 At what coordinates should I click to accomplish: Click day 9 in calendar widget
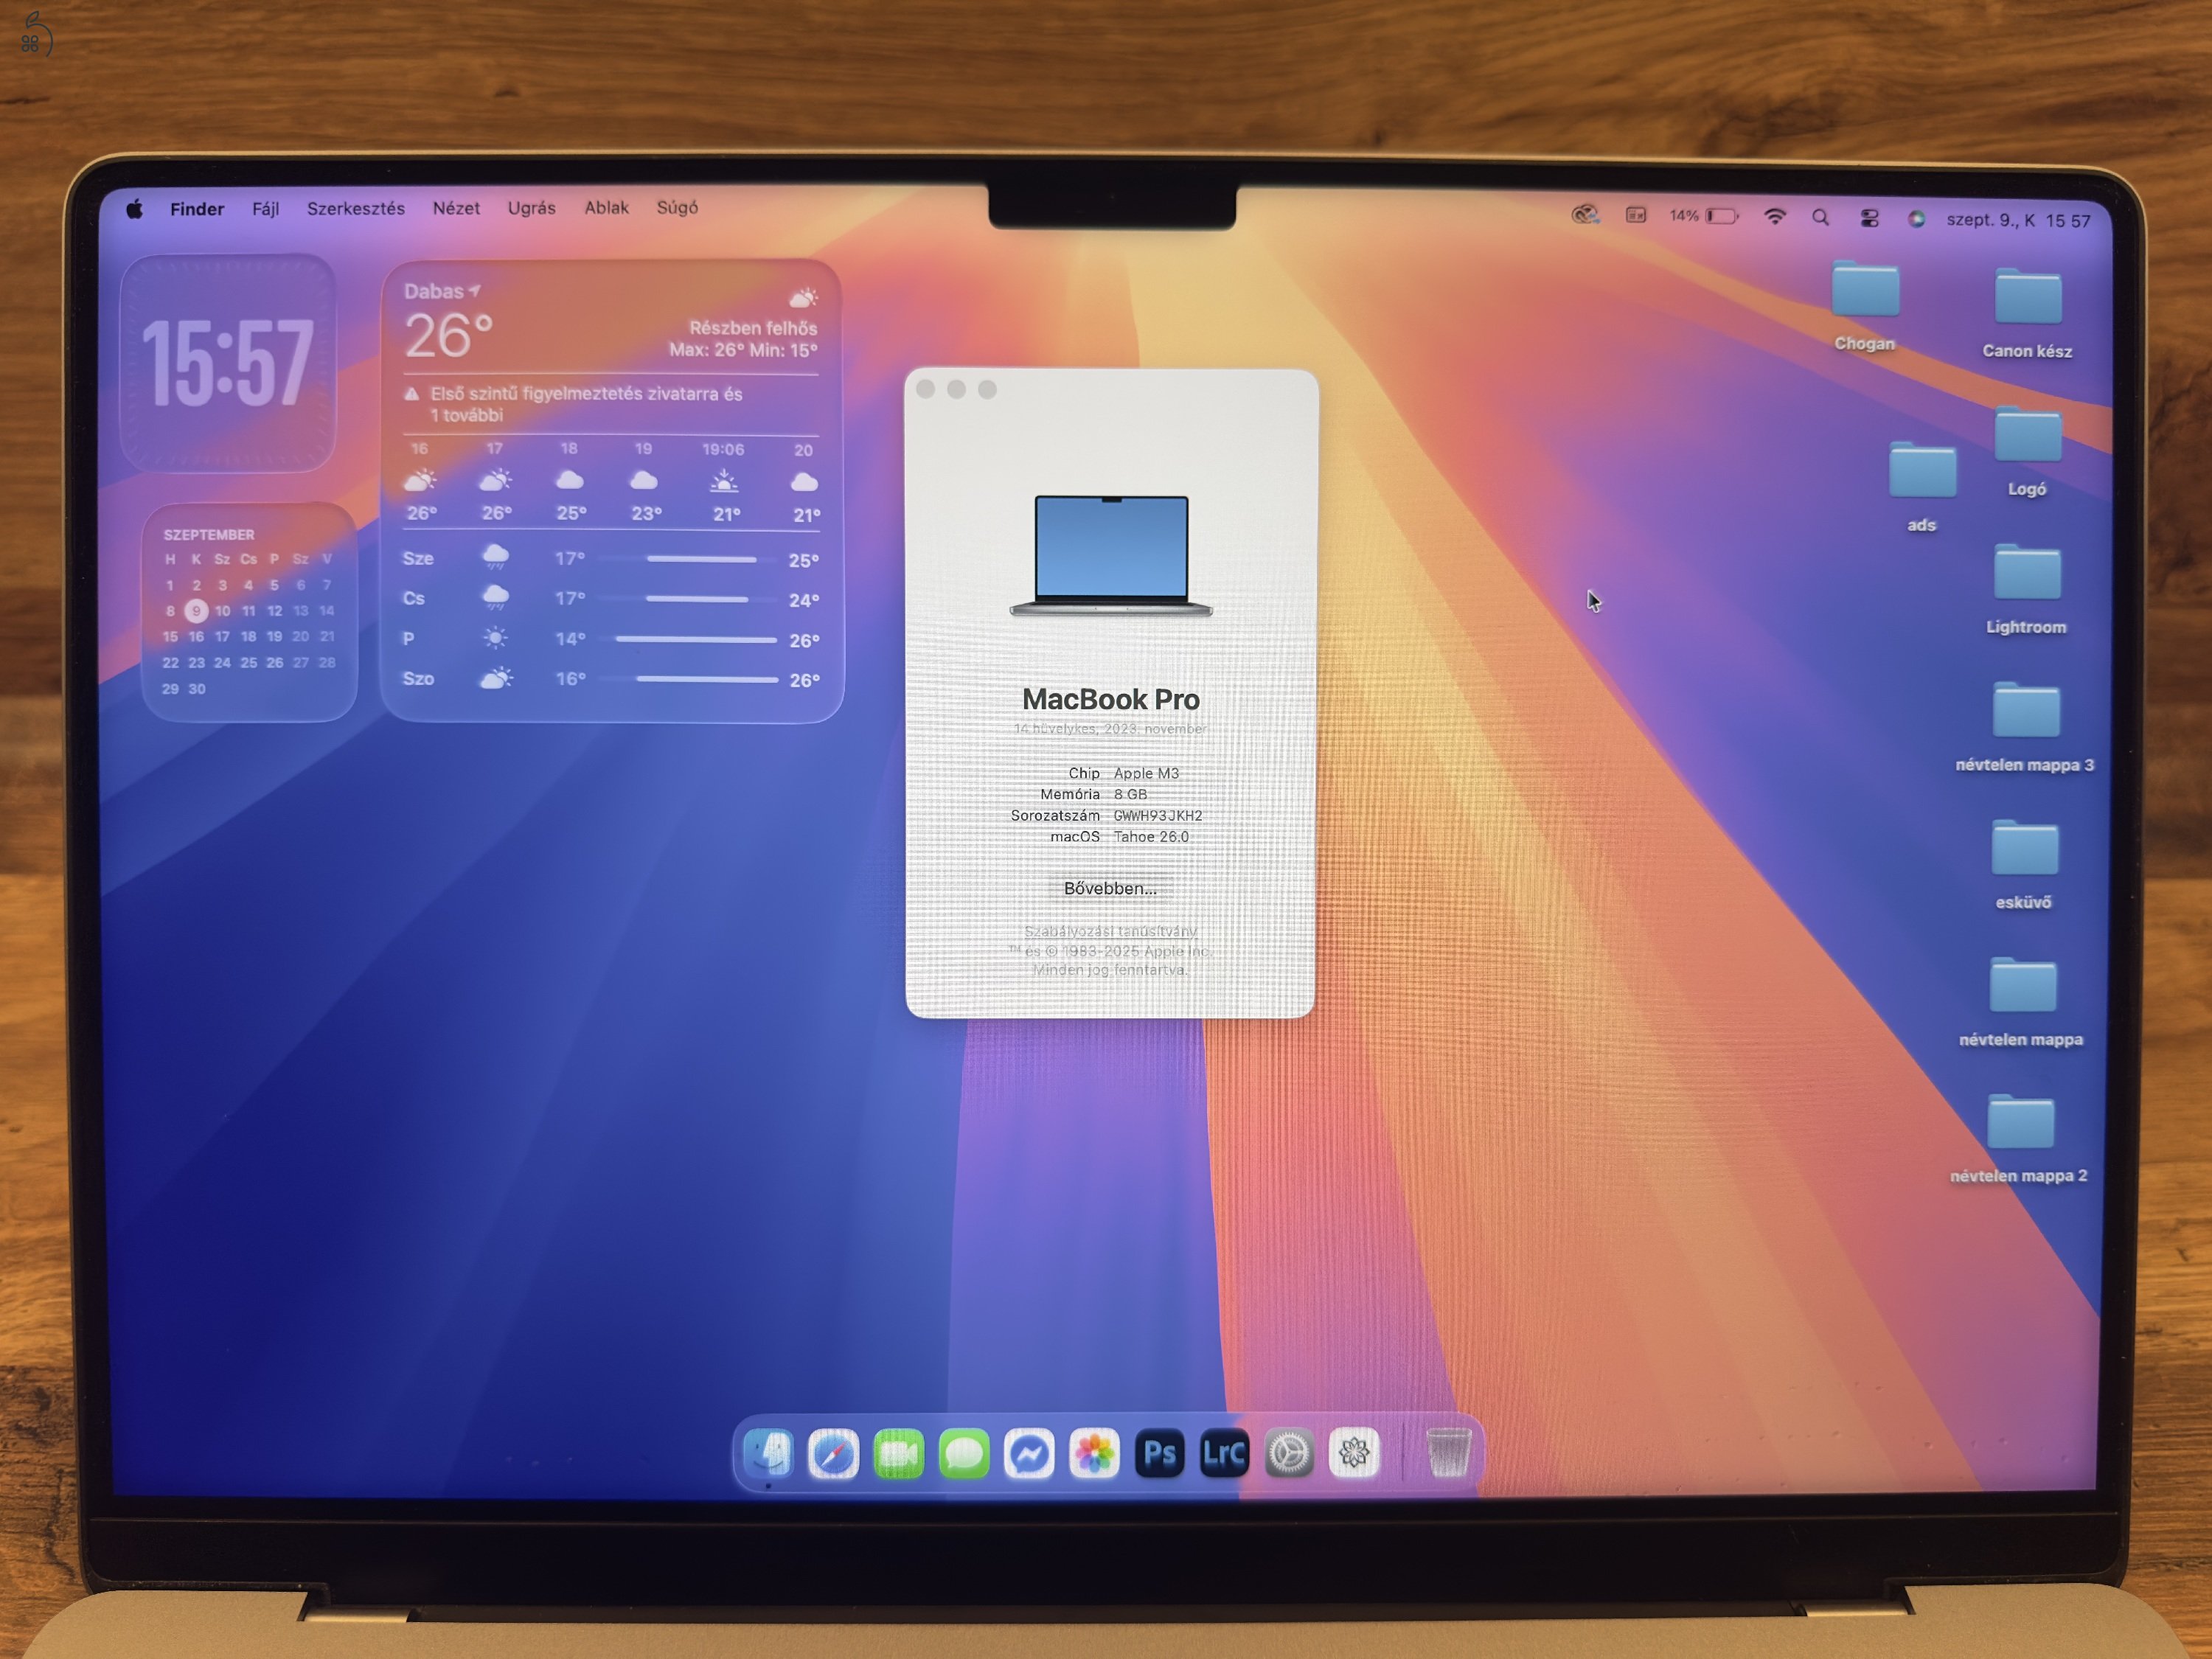(x=196, y=610)
